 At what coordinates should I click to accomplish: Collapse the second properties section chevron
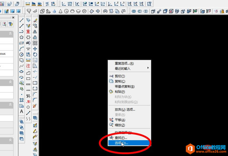10,82
